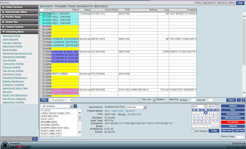This screenshot has width=246, height=149.
Task: Open the April month dropdown
Action: pyautogui.click(x=200, y=106)
